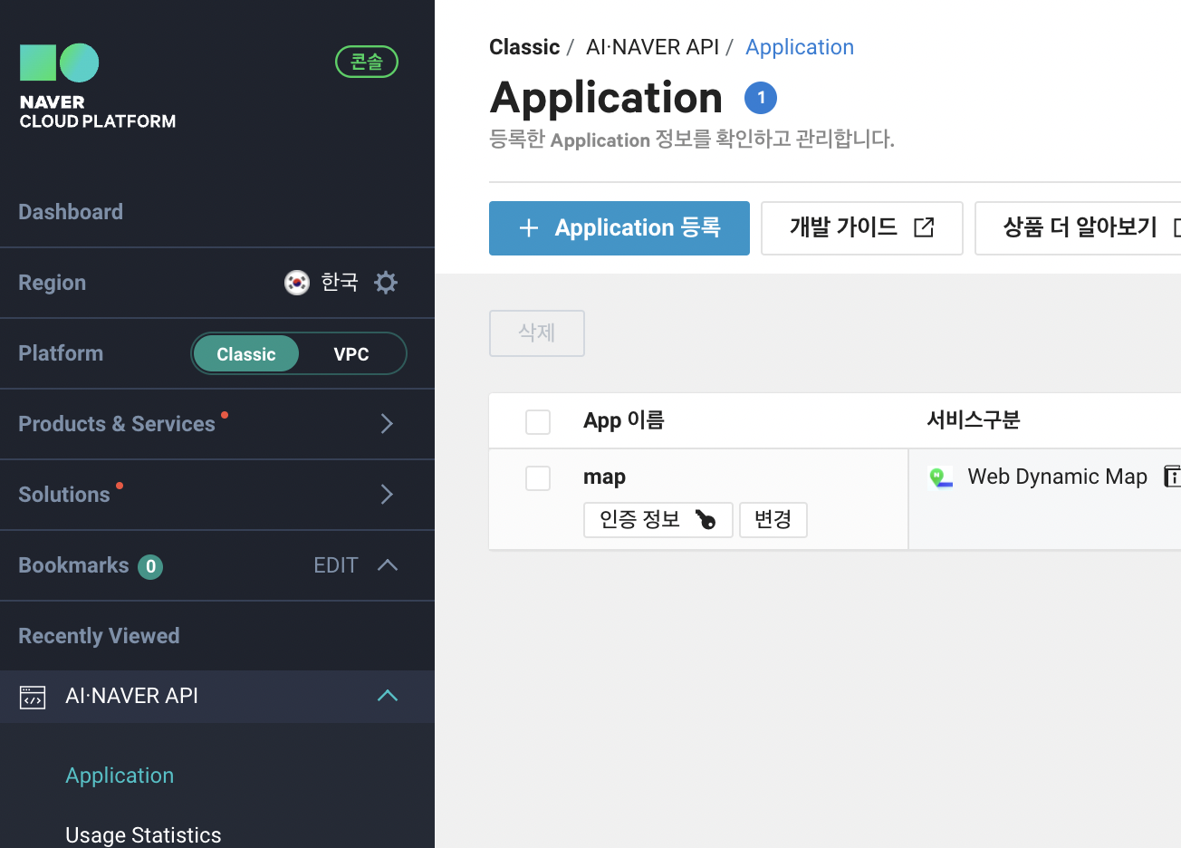Image resolution: width=1181 pixels, height=848 pixels.
Task: Click the Korea flag region icon
Action: [x=297, y=283]
